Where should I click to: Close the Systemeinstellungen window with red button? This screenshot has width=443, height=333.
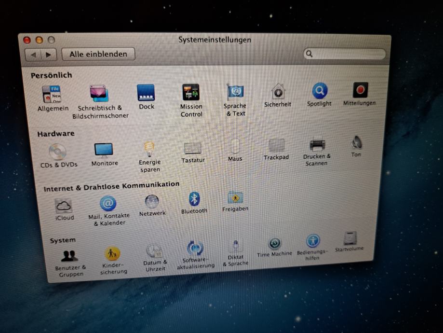point(27,40)
